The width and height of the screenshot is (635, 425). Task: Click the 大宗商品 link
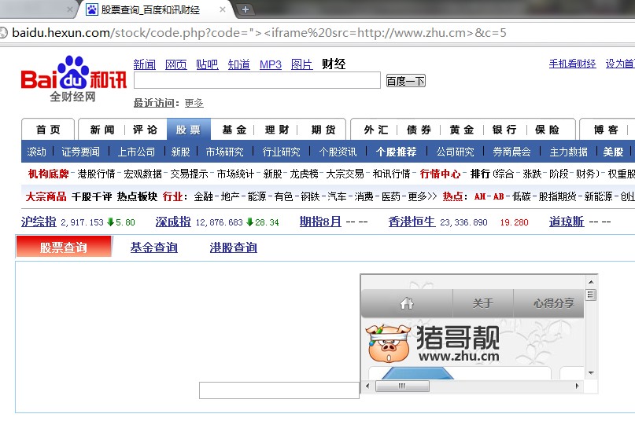(46, 196)
